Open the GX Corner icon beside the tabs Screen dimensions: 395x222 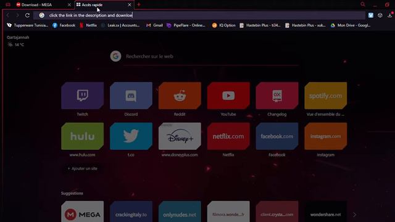8,4
